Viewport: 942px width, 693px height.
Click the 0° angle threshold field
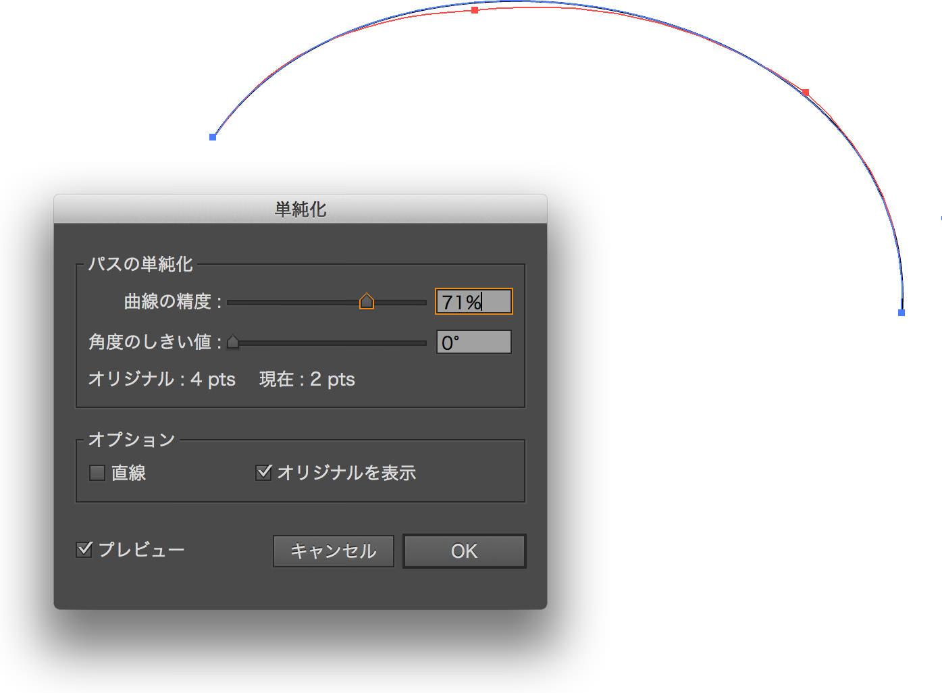pyautogui.click(x=474, y=342)
